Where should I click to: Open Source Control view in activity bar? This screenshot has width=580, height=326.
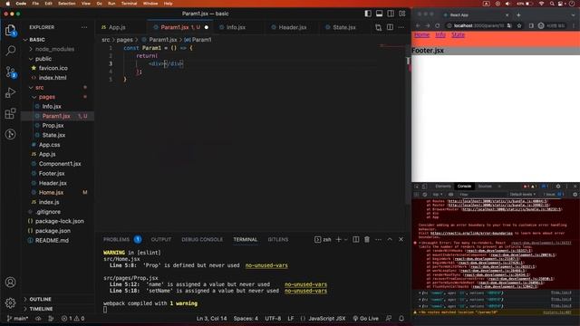tap(10, 72)
